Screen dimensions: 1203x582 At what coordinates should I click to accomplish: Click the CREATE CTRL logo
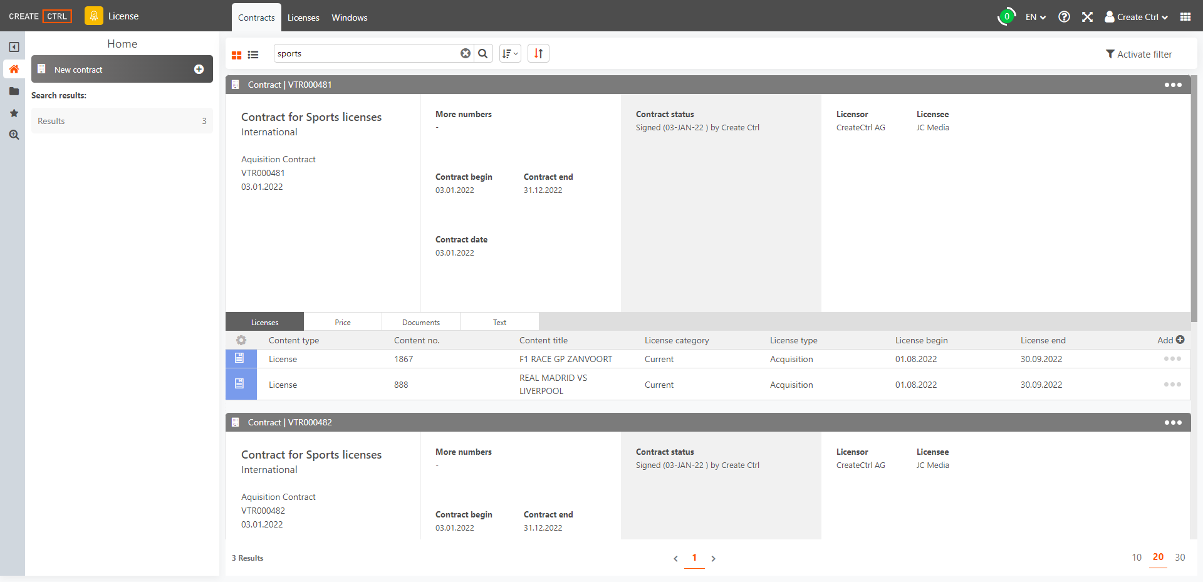pyautogui.click(x=40, y=16)
